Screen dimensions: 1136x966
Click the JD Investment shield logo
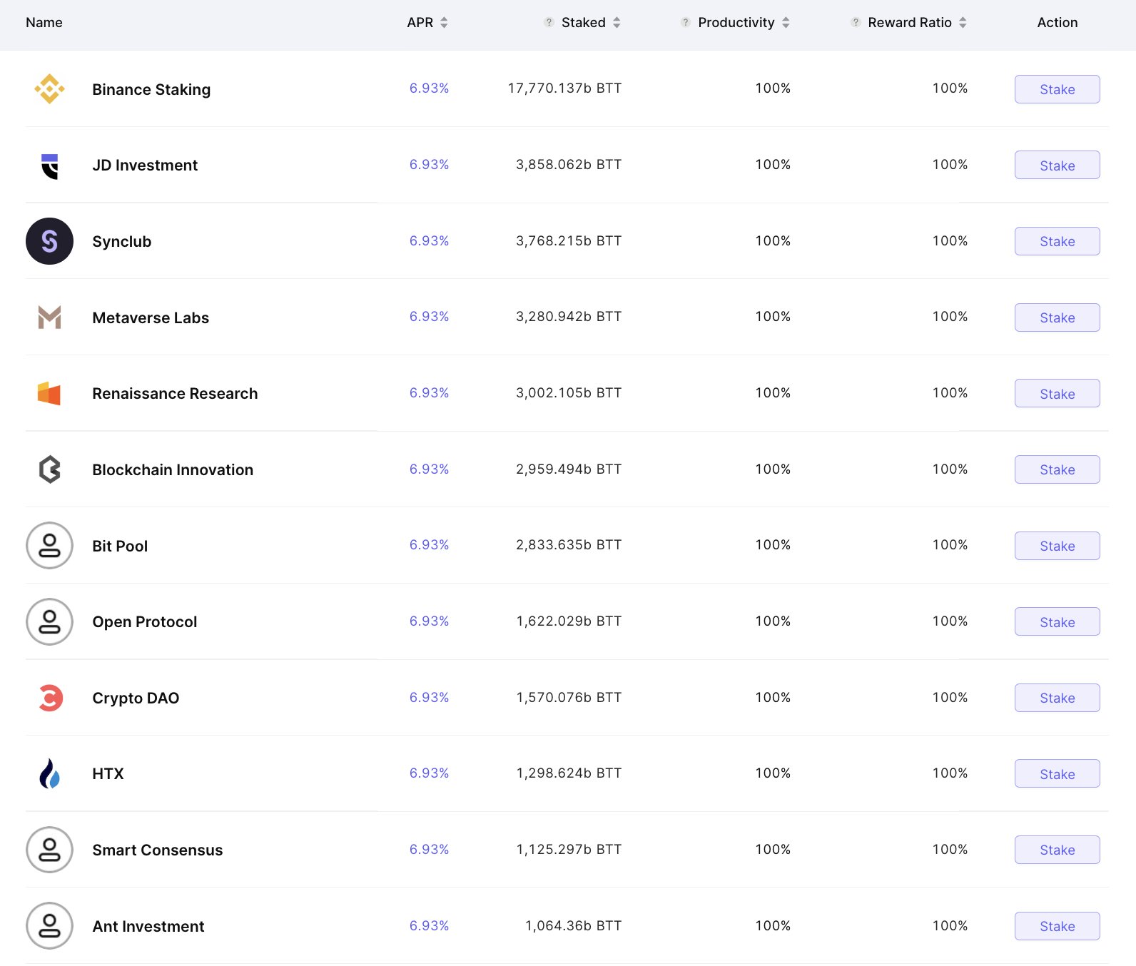[49, 166]
